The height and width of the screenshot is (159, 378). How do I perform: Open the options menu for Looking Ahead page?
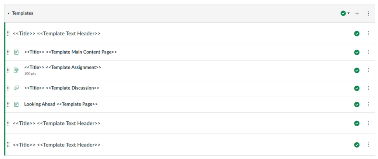pos(368,104)
